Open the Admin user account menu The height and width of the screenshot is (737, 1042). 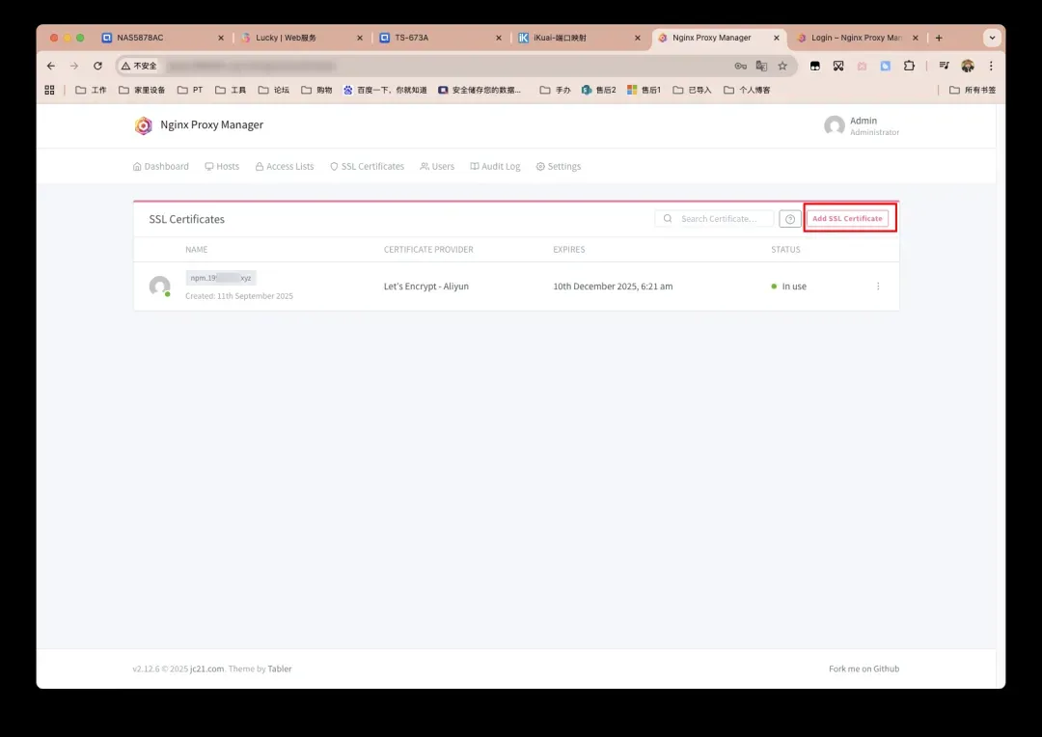pos(862,125)
